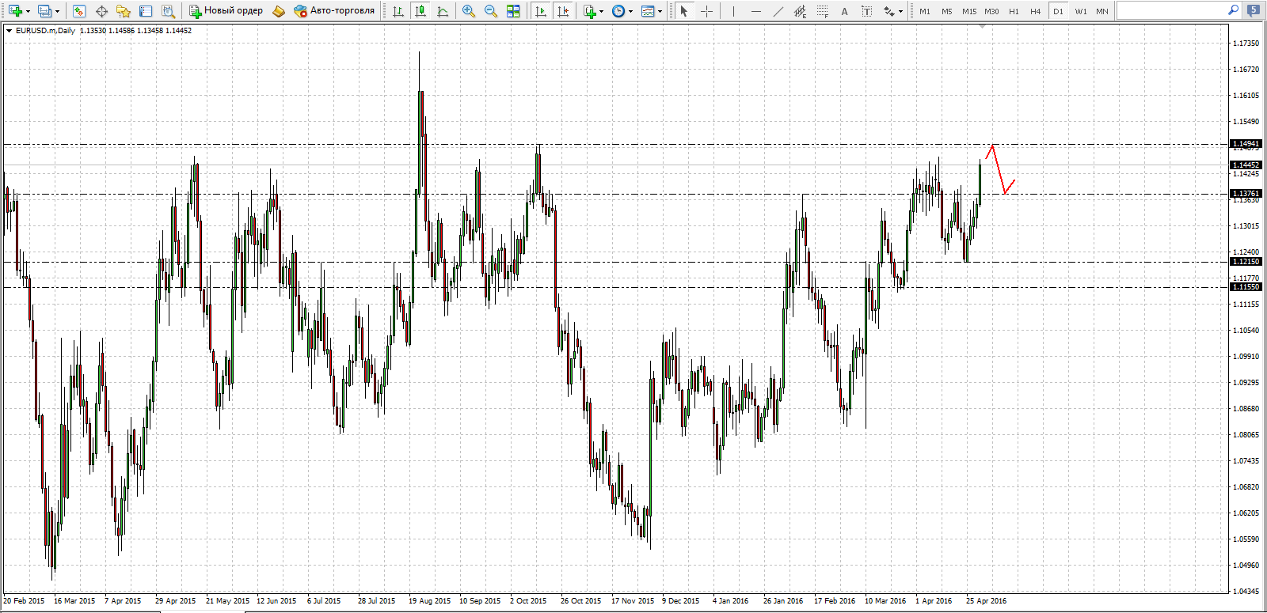Select the Text tool
Viewport: 1267px width, 613px height.
844,11
